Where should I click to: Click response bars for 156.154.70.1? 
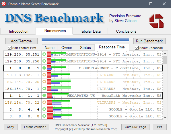[x=59, y=88]
